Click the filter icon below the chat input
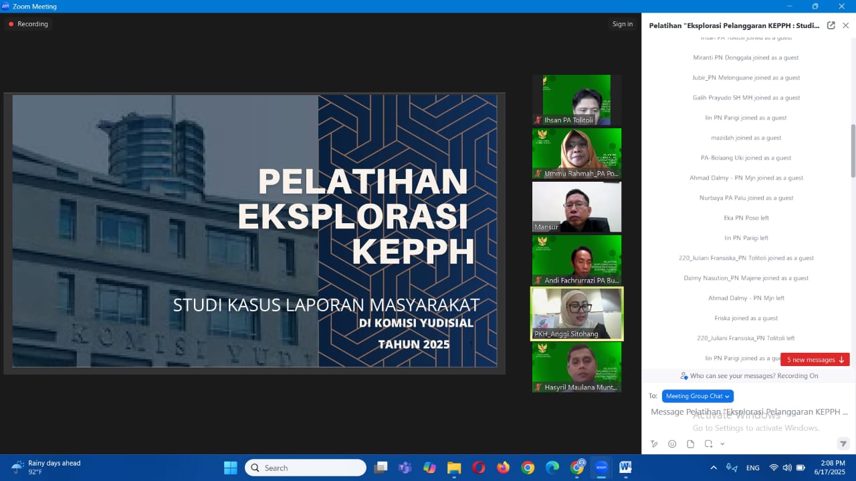Image resolution: width=856 pixels, height=481 pixels. [x=844, y=444]
